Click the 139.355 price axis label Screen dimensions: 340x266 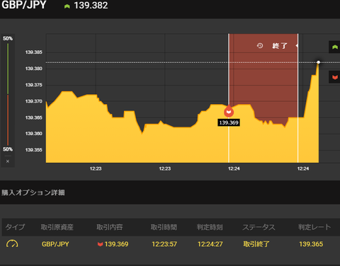(34, 150)
